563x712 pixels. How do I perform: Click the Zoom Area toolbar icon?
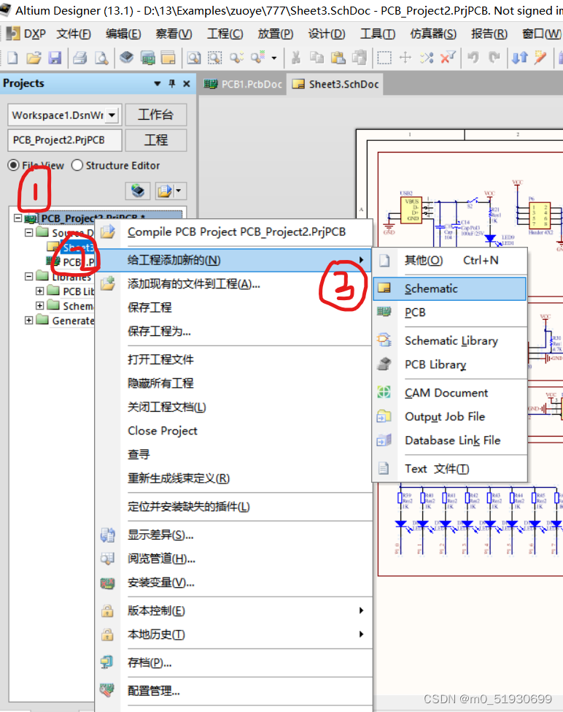point(215,58)
